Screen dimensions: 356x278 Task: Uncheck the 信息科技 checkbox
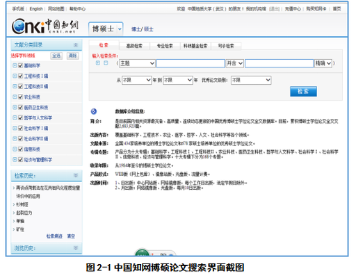[20, 149]
